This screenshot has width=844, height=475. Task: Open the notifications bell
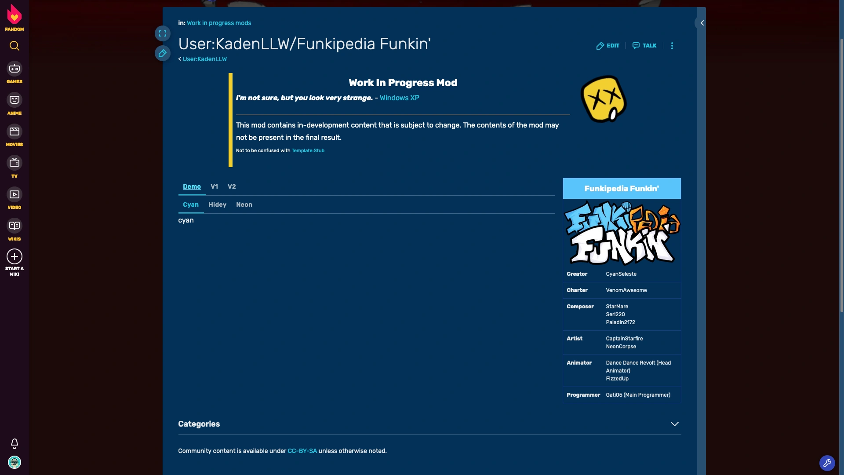point(15,443)
